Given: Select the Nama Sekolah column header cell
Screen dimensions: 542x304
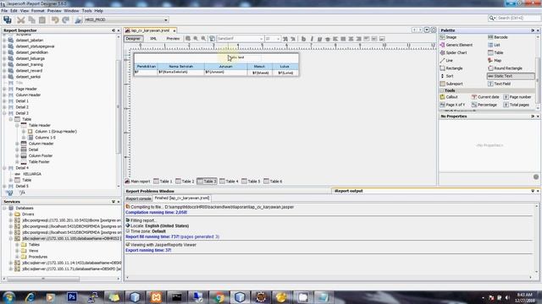Looking at the screenshot, I should pos(180,66).
